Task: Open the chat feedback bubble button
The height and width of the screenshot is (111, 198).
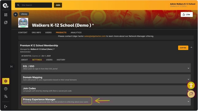Action: point(191,94)
